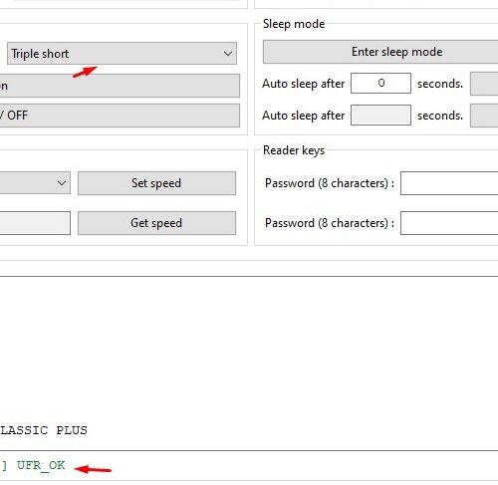Click the Reader keys group label
Screen dimensions: 498x485
coord(294,150)
